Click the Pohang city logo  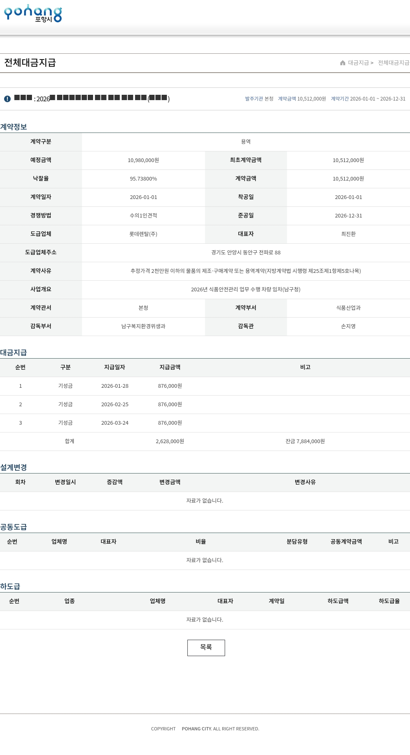(33, 14)
